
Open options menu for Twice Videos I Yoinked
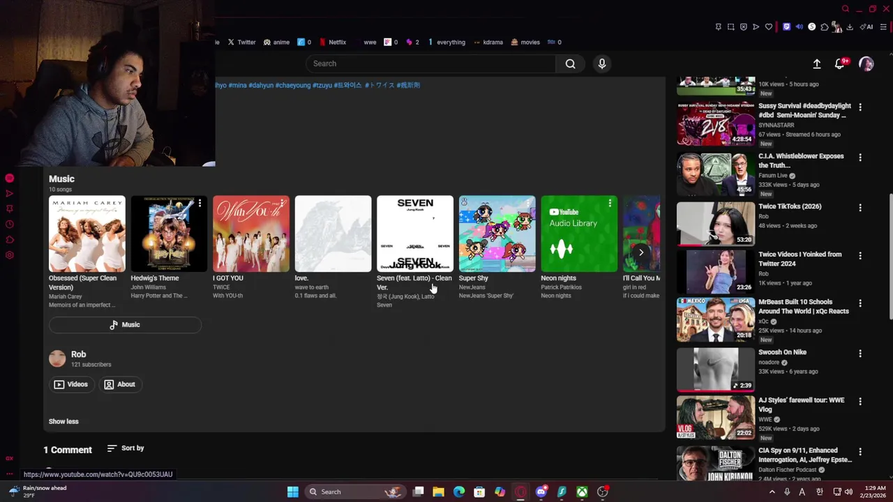(860, 256)
